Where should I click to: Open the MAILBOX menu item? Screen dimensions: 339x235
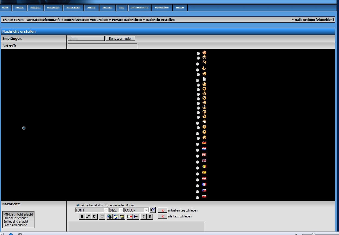(x=36, y=8)
